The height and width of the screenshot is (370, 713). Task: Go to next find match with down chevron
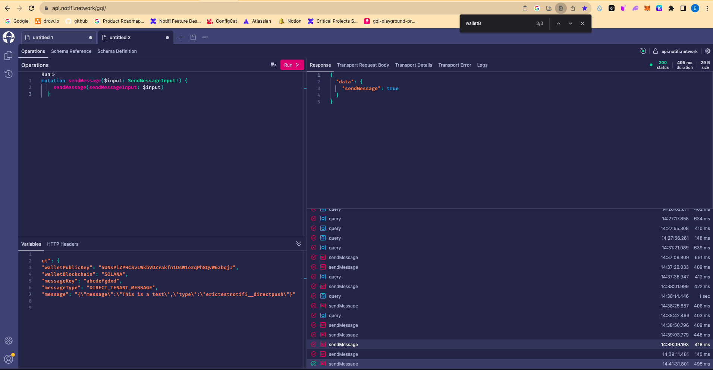coord(570,23)
